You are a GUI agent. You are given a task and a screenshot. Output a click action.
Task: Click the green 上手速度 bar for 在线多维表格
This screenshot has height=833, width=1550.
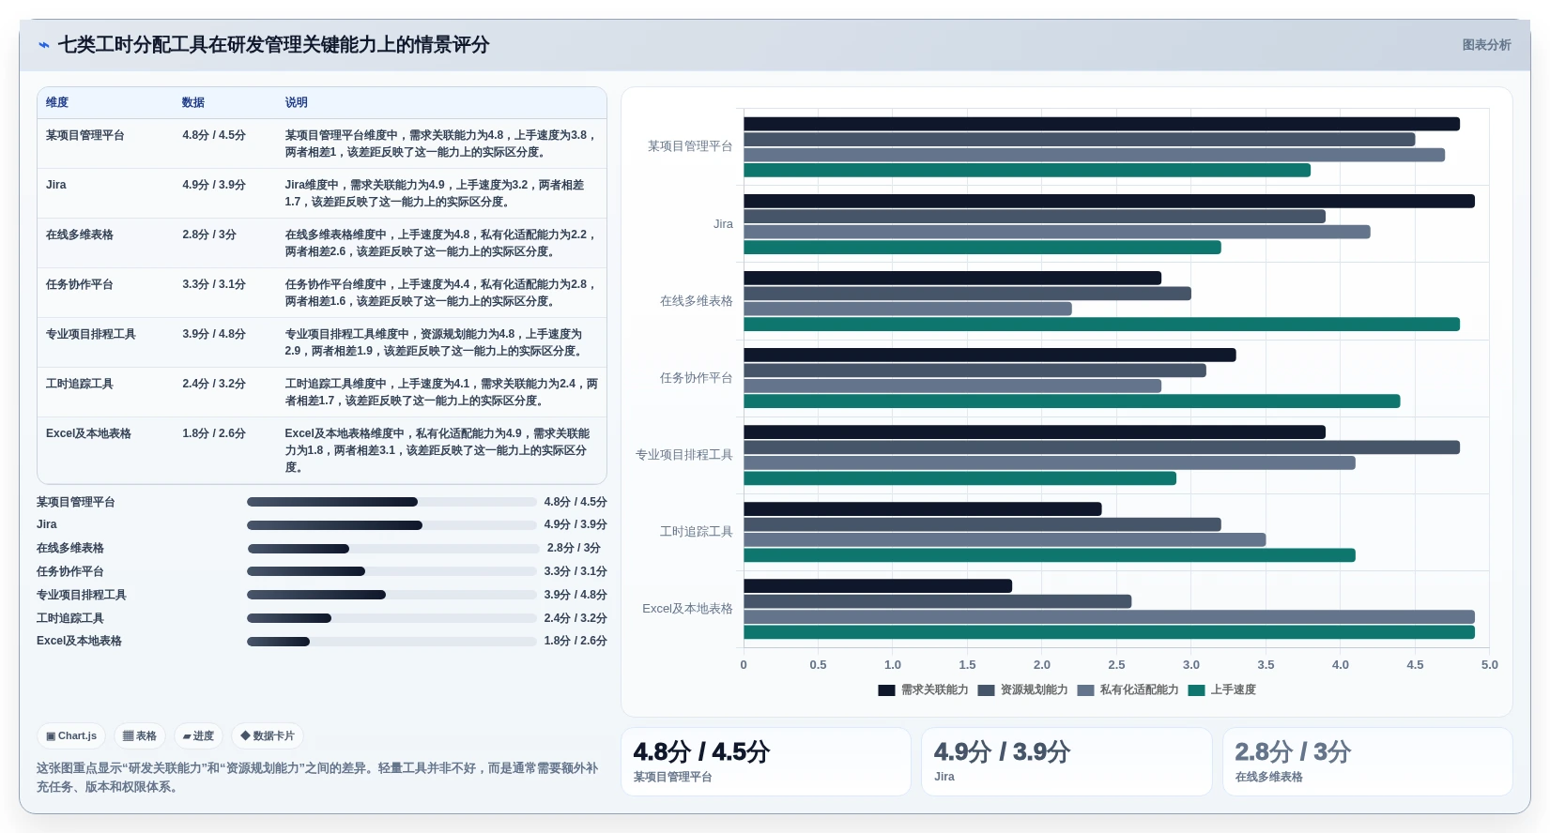tap(1101, 325)
